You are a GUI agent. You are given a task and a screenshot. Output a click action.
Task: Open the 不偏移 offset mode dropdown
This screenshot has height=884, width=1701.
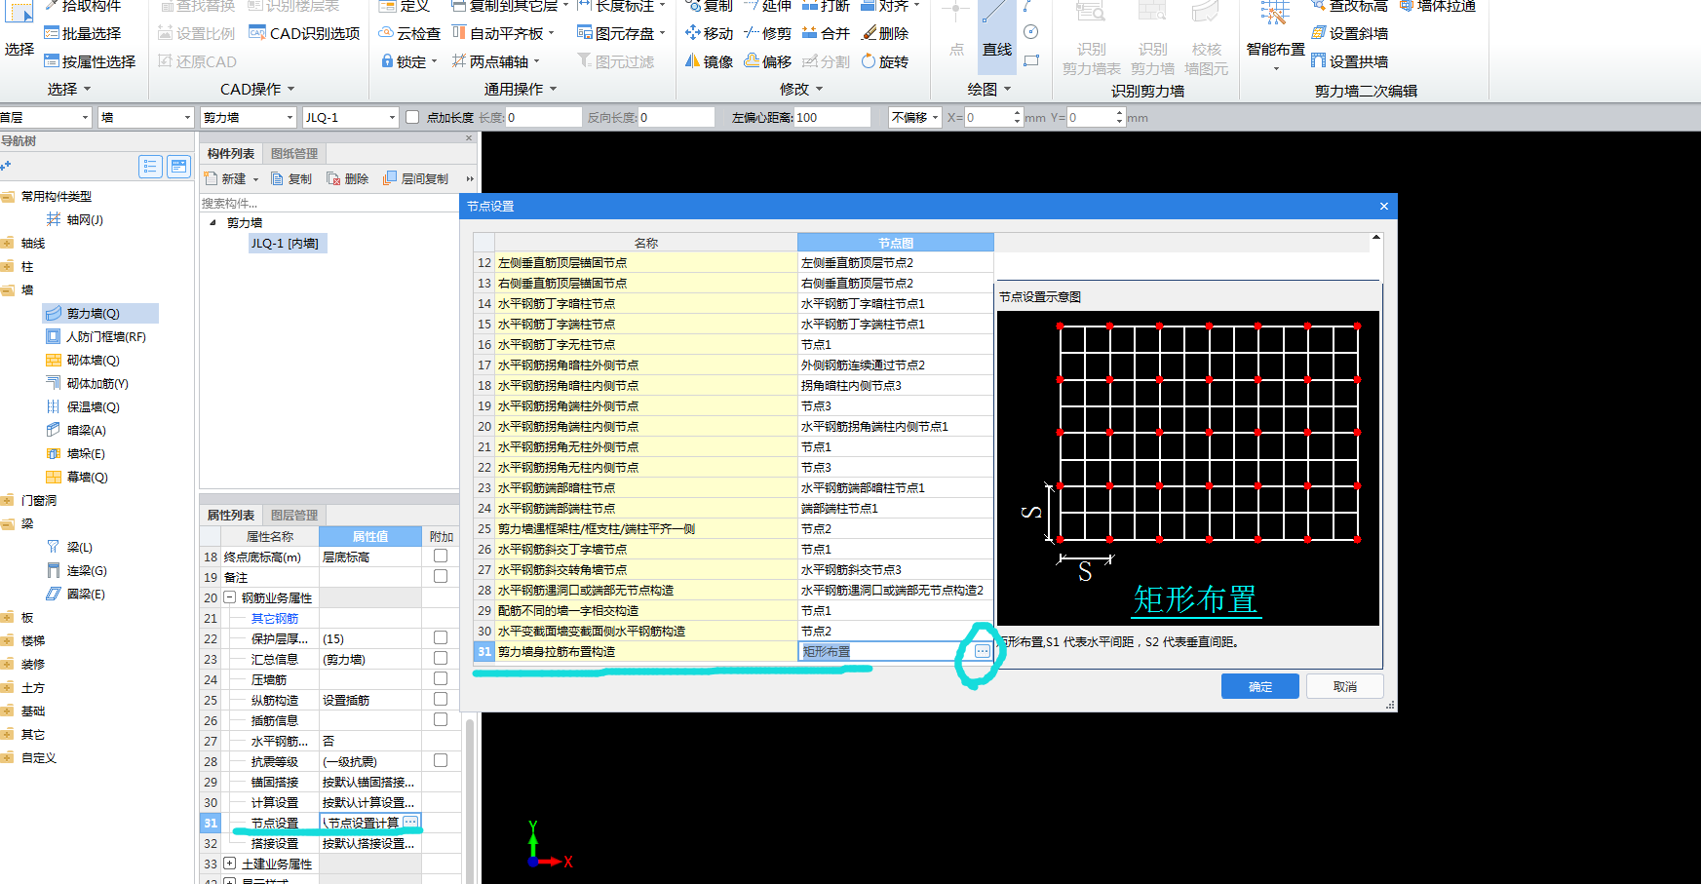pos(914,117)
